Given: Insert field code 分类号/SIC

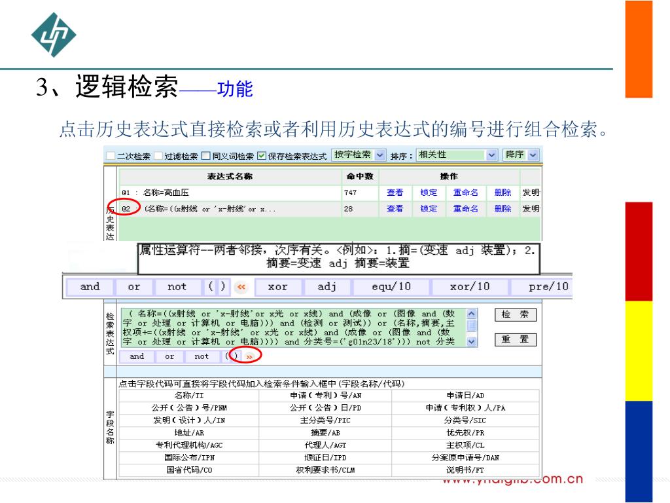Looking at the screenshot, I should [465, 420].
